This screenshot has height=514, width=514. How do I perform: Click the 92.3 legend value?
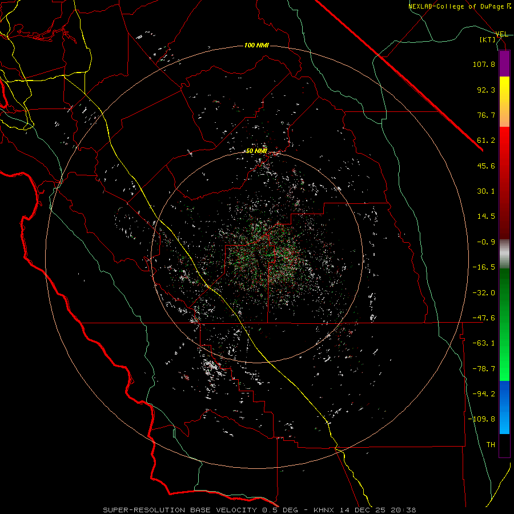click(486, 90)
